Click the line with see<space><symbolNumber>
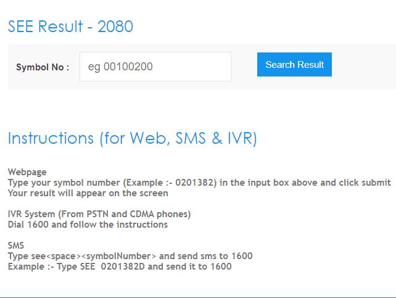Image resolution: width=396 pixels, height=298 pixels. click(130, 256)
